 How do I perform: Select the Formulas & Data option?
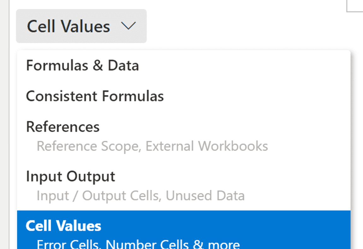pyautogui.click(x=82, y=65)
